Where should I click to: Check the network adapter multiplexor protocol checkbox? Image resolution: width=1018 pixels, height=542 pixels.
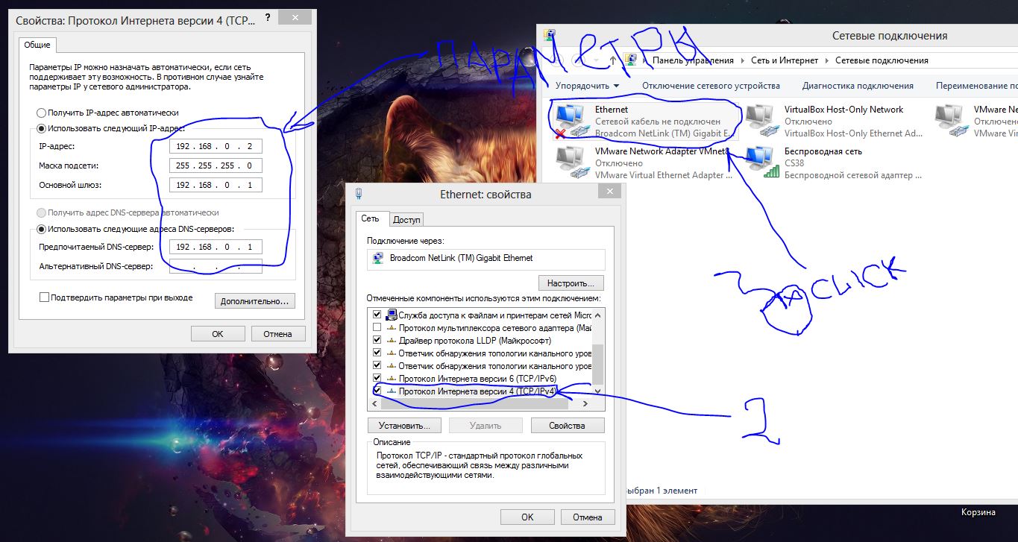377,327
